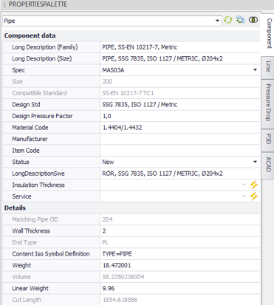
Task: Open the Insulation Thickness dropdown arrow
Action: (x=244, y=185)
